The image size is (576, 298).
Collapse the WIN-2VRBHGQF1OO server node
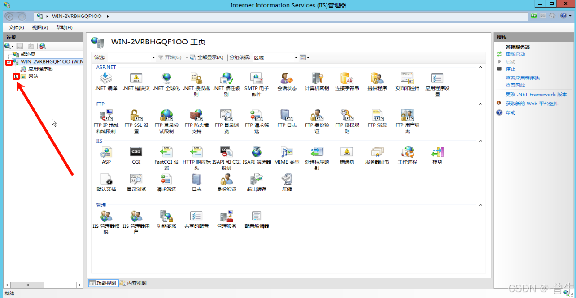coord(8,62)
